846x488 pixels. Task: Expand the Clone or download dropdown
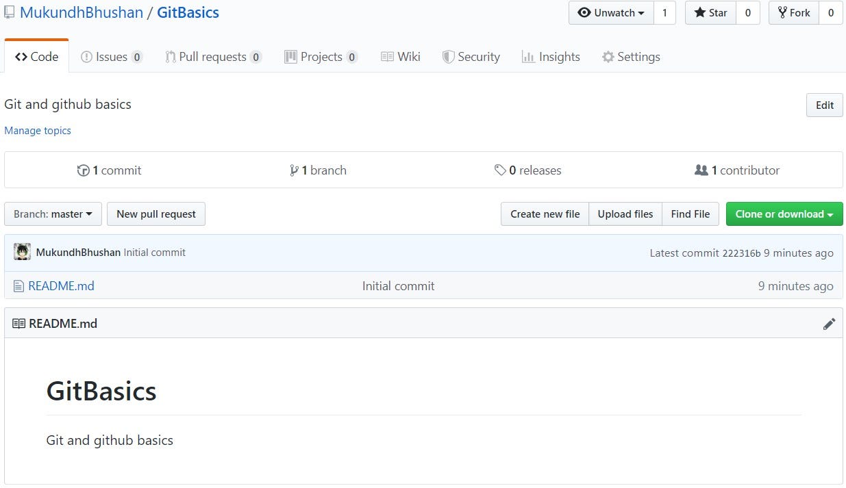click(x=784, y=214)
